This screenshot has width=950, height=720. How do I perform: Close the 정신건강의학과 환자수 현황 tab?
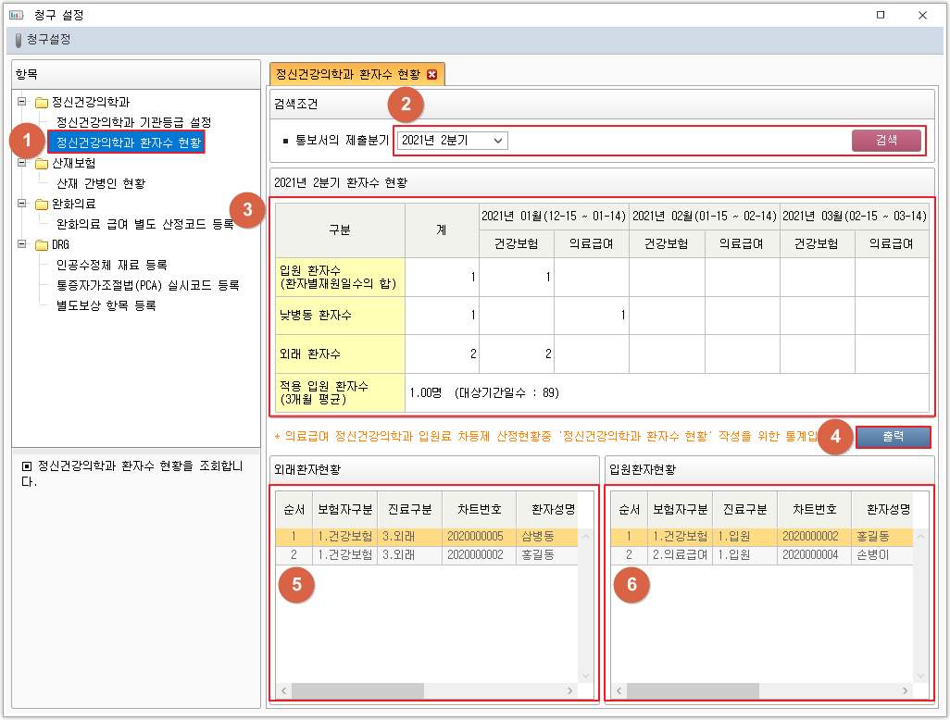click(x=431, y=74)
